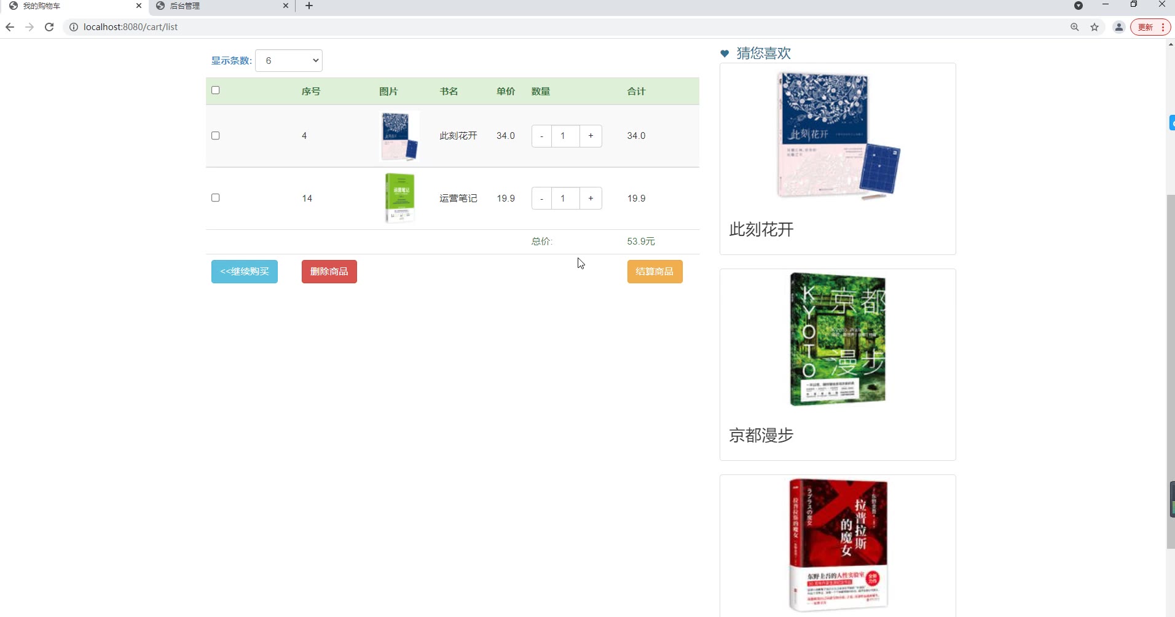
Task: Click the 序号 column header
Action: [311, 92]
